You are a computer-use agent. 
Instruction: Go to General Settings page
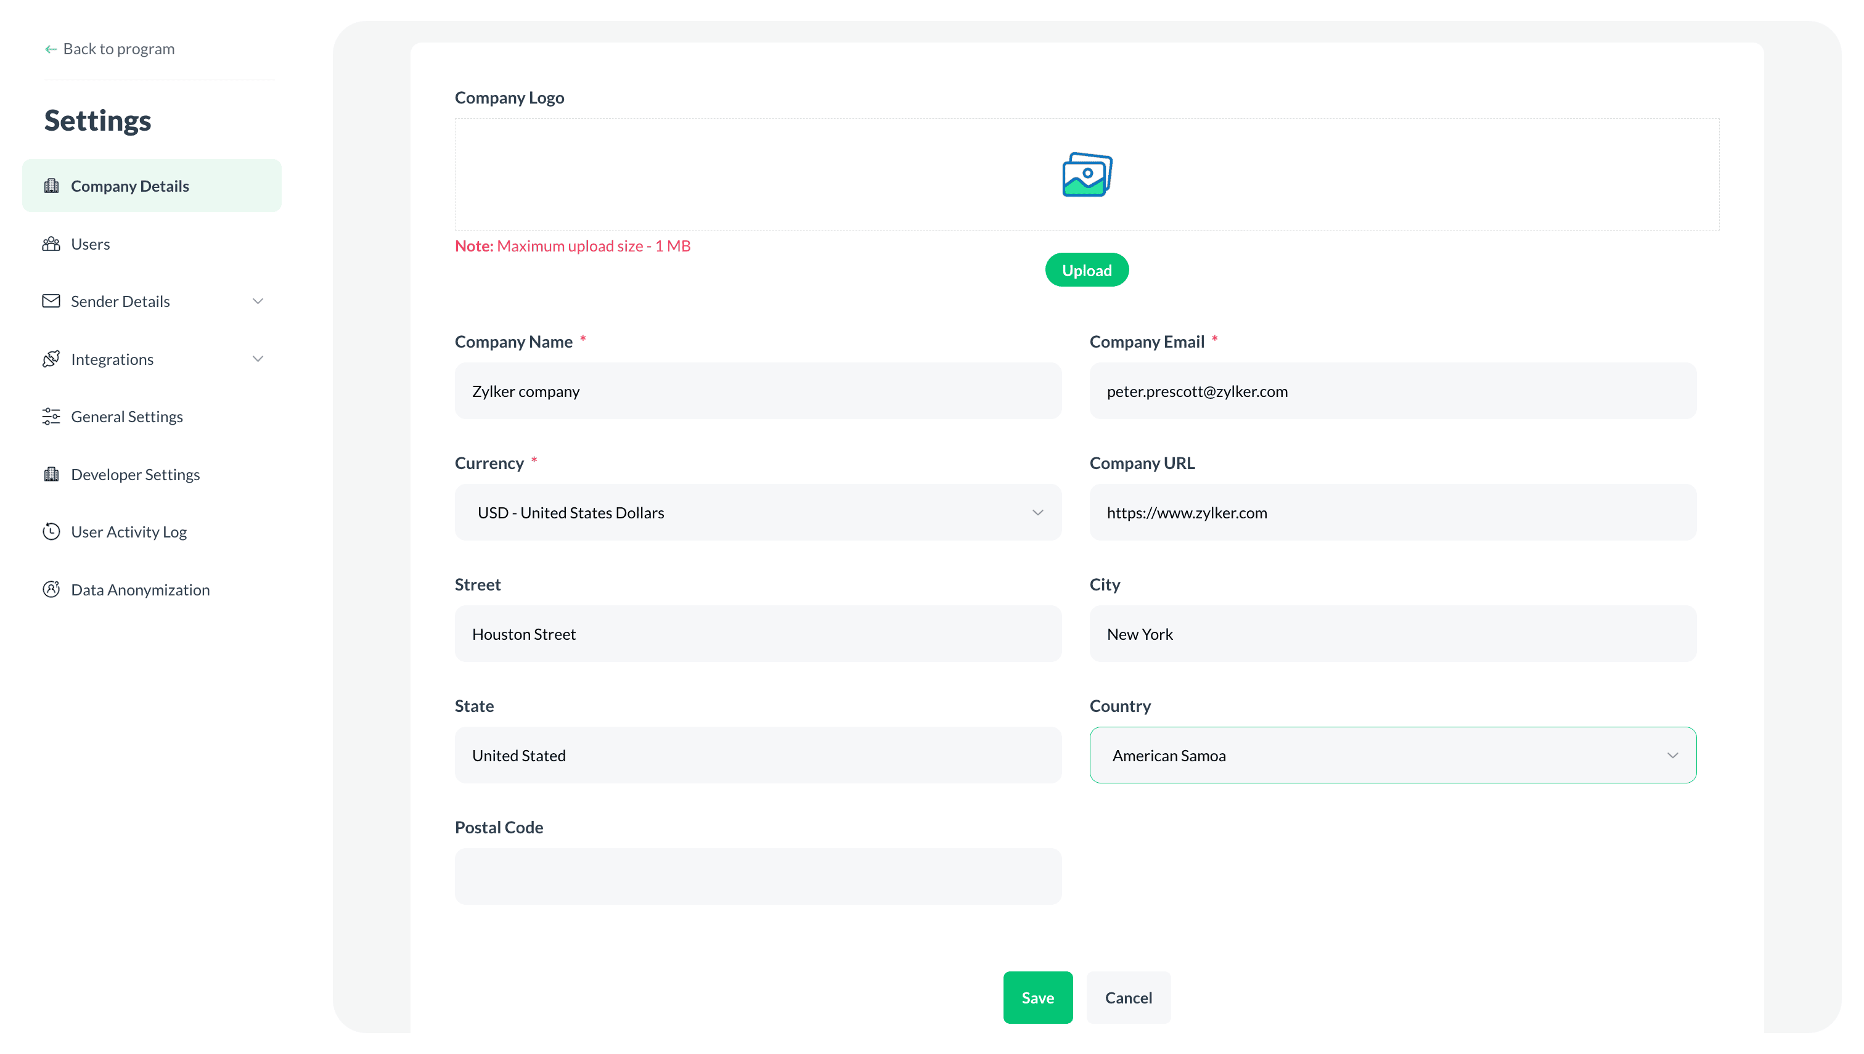(127, 416)
